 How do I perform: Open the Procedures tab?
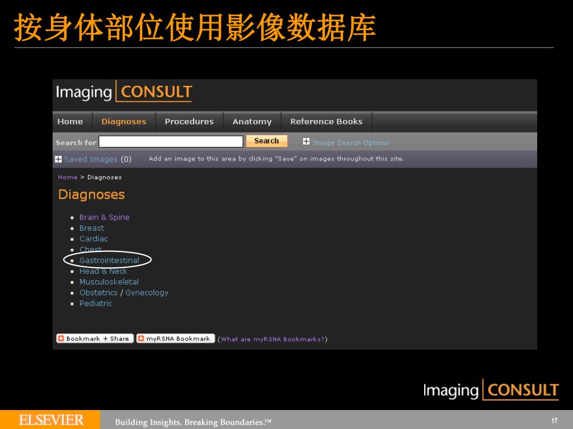tap(189, 121)
